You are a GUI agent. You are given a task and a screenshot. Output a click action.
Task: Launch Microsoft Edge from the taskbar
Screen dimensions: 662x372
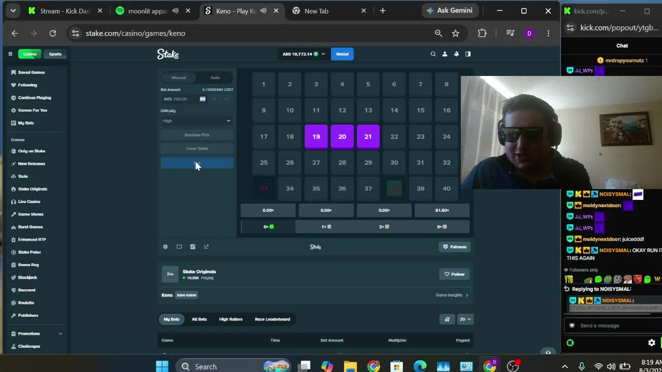[x=420, y=366]
